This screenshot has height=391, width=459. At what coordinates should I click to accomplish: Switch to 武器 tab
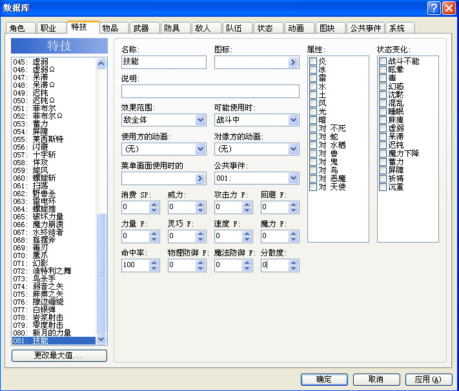pos(145,28)
